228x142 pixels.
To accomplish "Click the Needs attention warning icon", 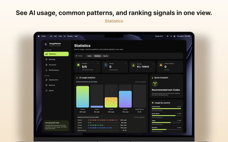I will (161, 65).
